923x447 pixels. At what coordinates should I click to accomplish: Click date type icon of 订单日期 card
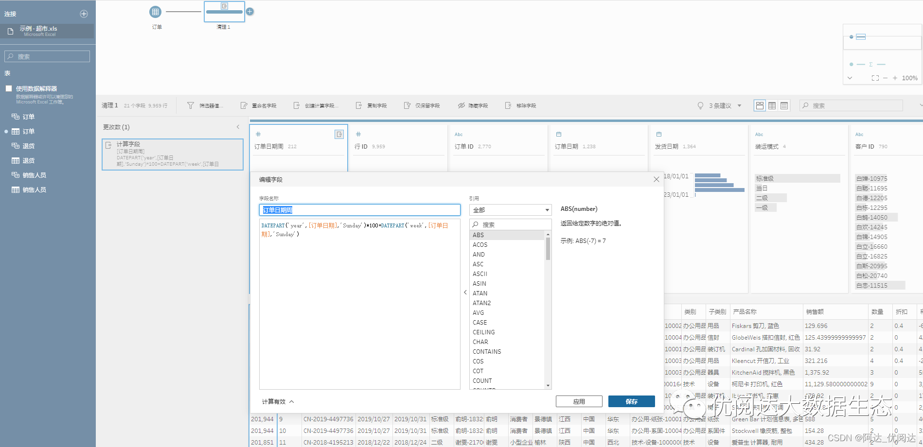click(x=559, y=134)
